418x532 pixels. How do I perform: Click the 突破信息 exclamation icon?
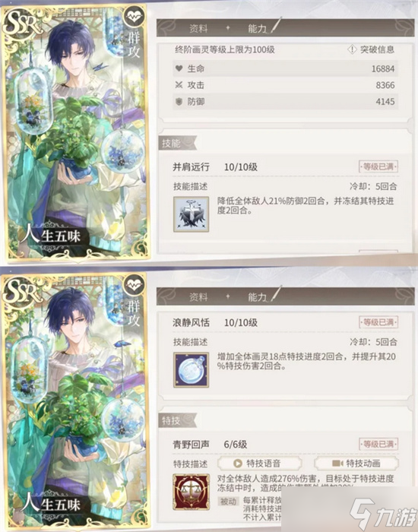point(352,49)
